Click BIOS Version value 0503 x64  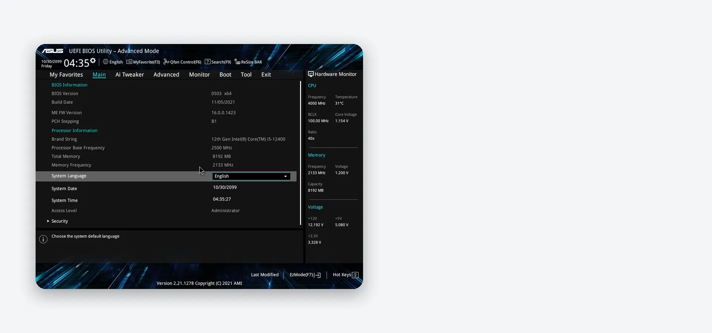(221, 94)
